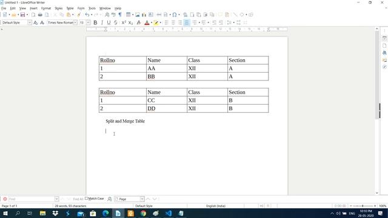Click the Find & Replace icon in toolbar

point(107,15)
